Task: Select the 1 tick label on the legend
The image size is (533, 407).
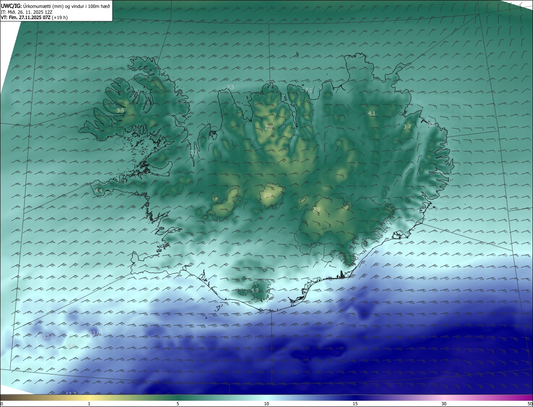Action: (x=90, y=404)
